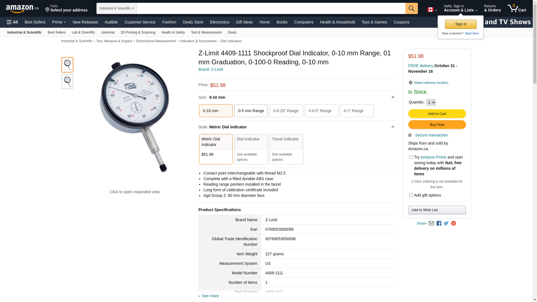Click the Add to Cart button
Image resolution: width=537 pixels, height=302 pixels.
click(437, 114)
